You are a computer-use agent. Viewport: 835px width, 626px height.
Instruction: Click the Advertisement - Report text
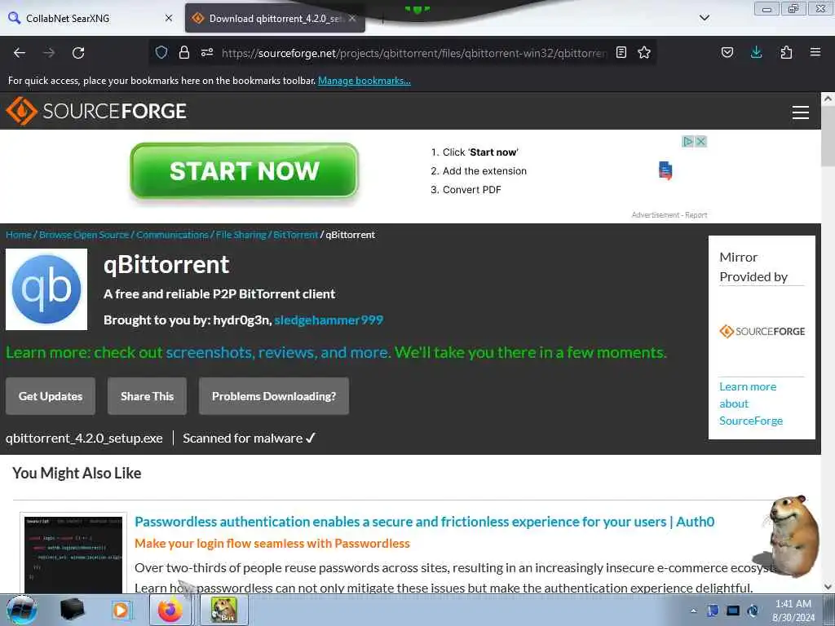pyautogui.click(x=669, y=215)
